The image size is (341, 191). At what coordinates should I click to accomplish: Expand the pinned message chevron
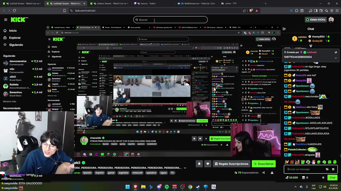[x=336, y=58]
